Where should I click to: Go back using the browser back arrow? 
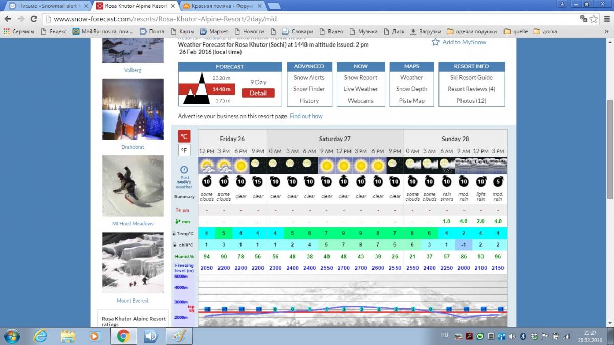tap(8, 19)
